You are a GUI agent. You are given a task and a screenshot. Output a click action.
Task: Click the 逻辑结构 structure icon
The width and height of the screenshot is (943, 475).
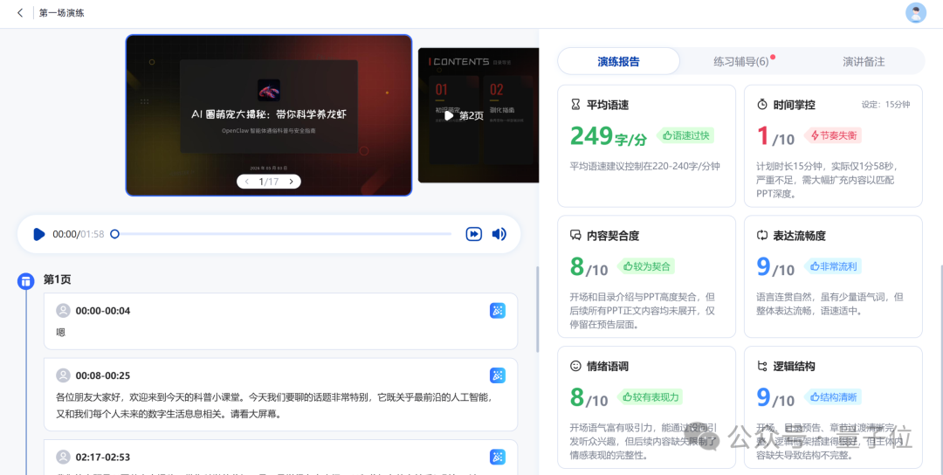pyautogui.click(x=762, y=366)
